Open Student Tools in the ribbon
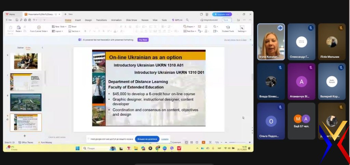This screenshot has width=350, height=165. pos(228,29)
